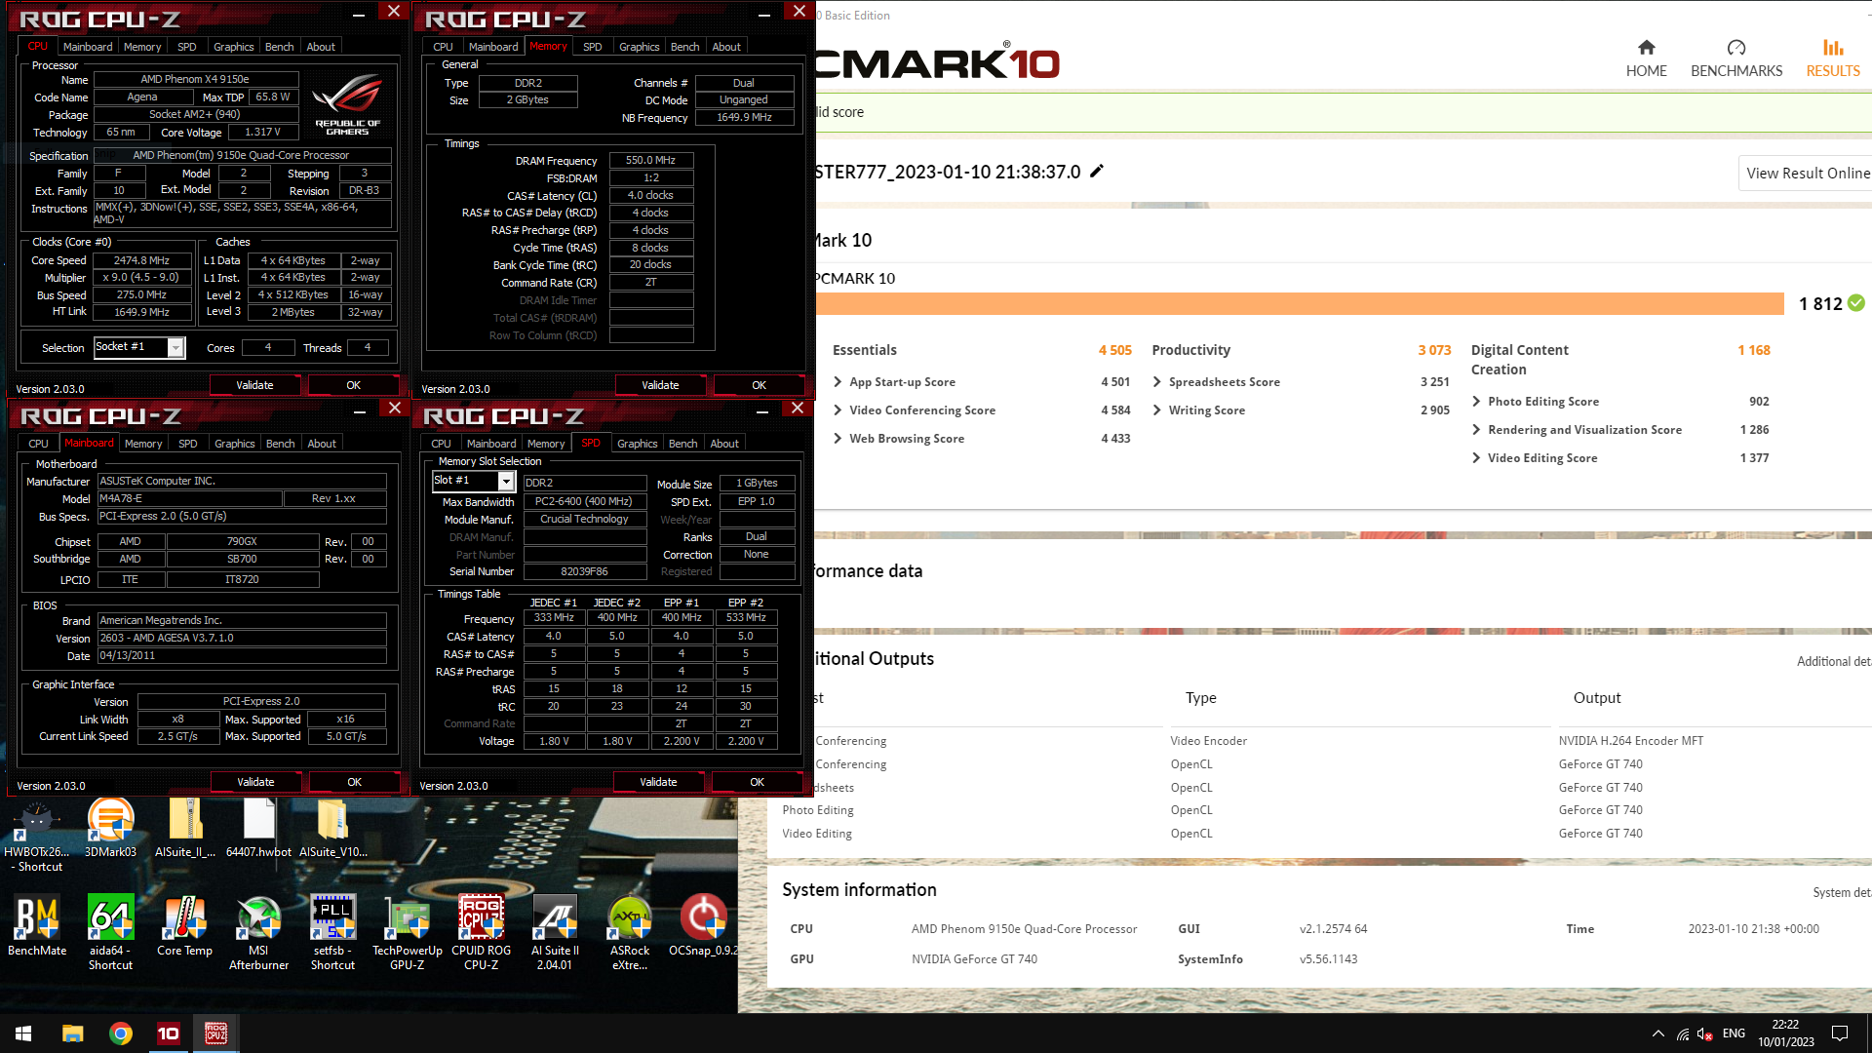
Task: Launch MSI Afterburner
Action: coord(258,933)
